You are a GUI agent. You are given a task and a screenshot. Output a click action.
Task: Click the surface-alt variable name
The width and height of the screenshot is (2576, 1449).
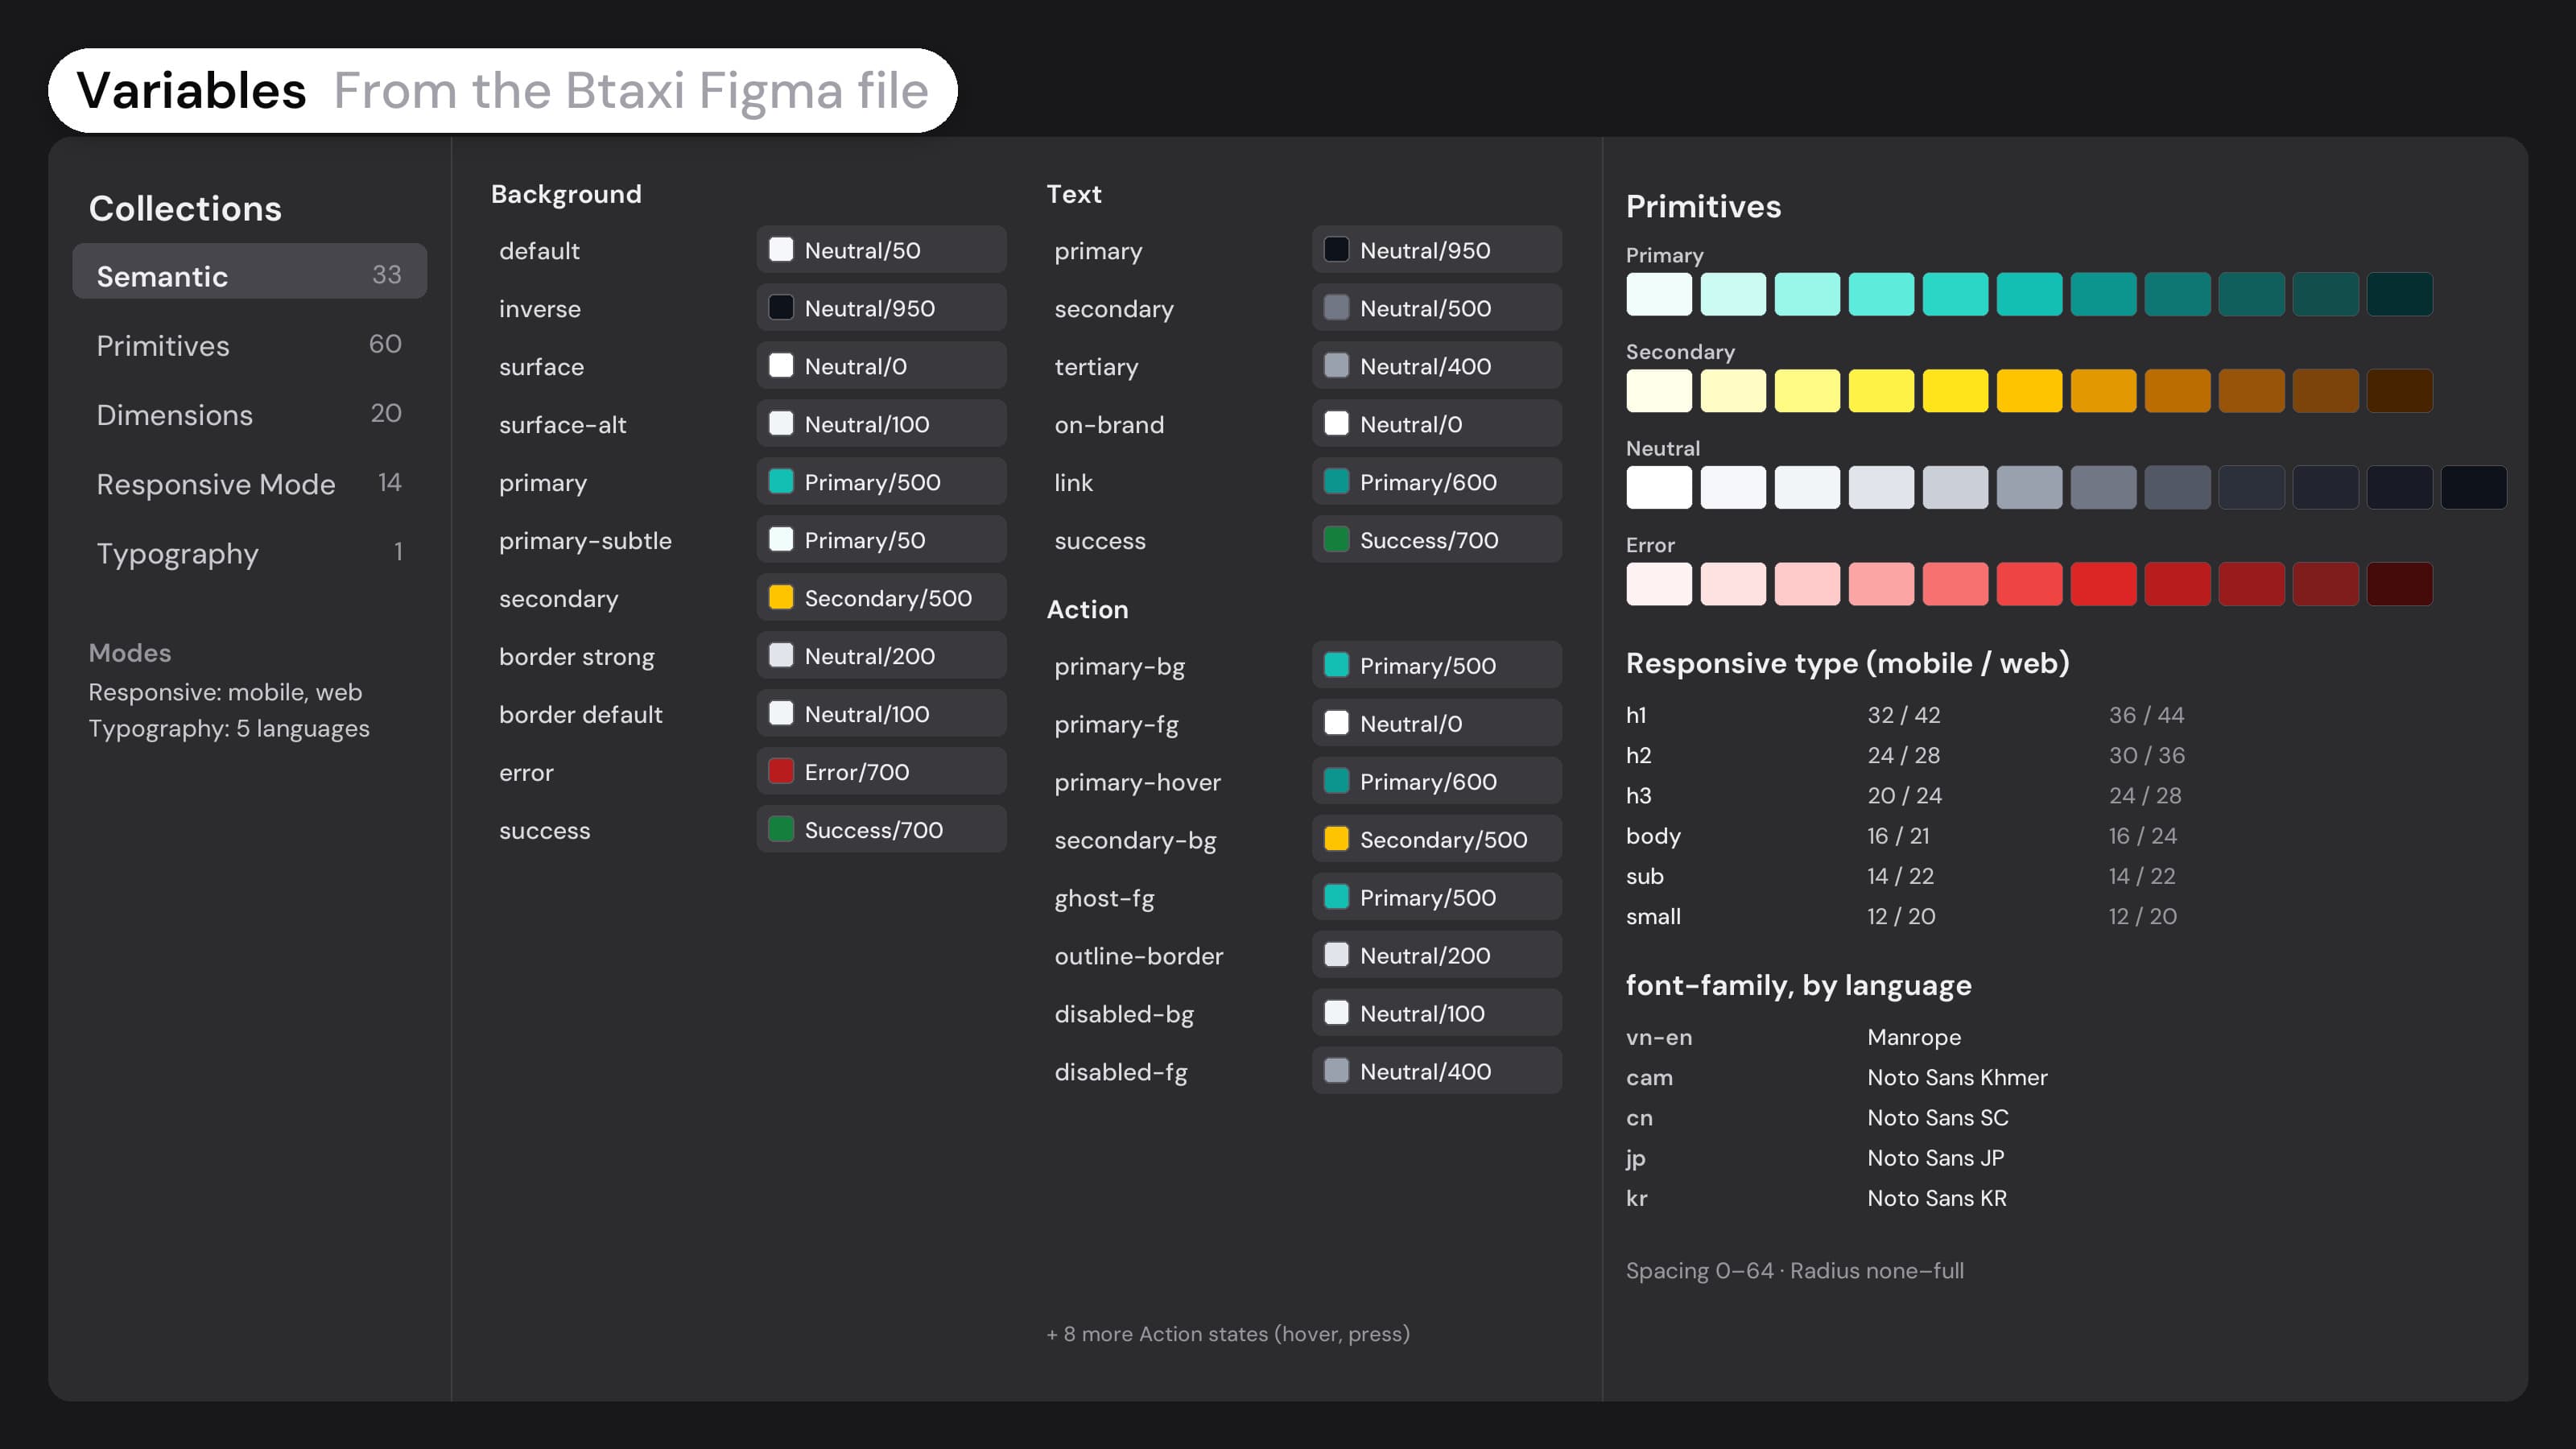point(563,424)
